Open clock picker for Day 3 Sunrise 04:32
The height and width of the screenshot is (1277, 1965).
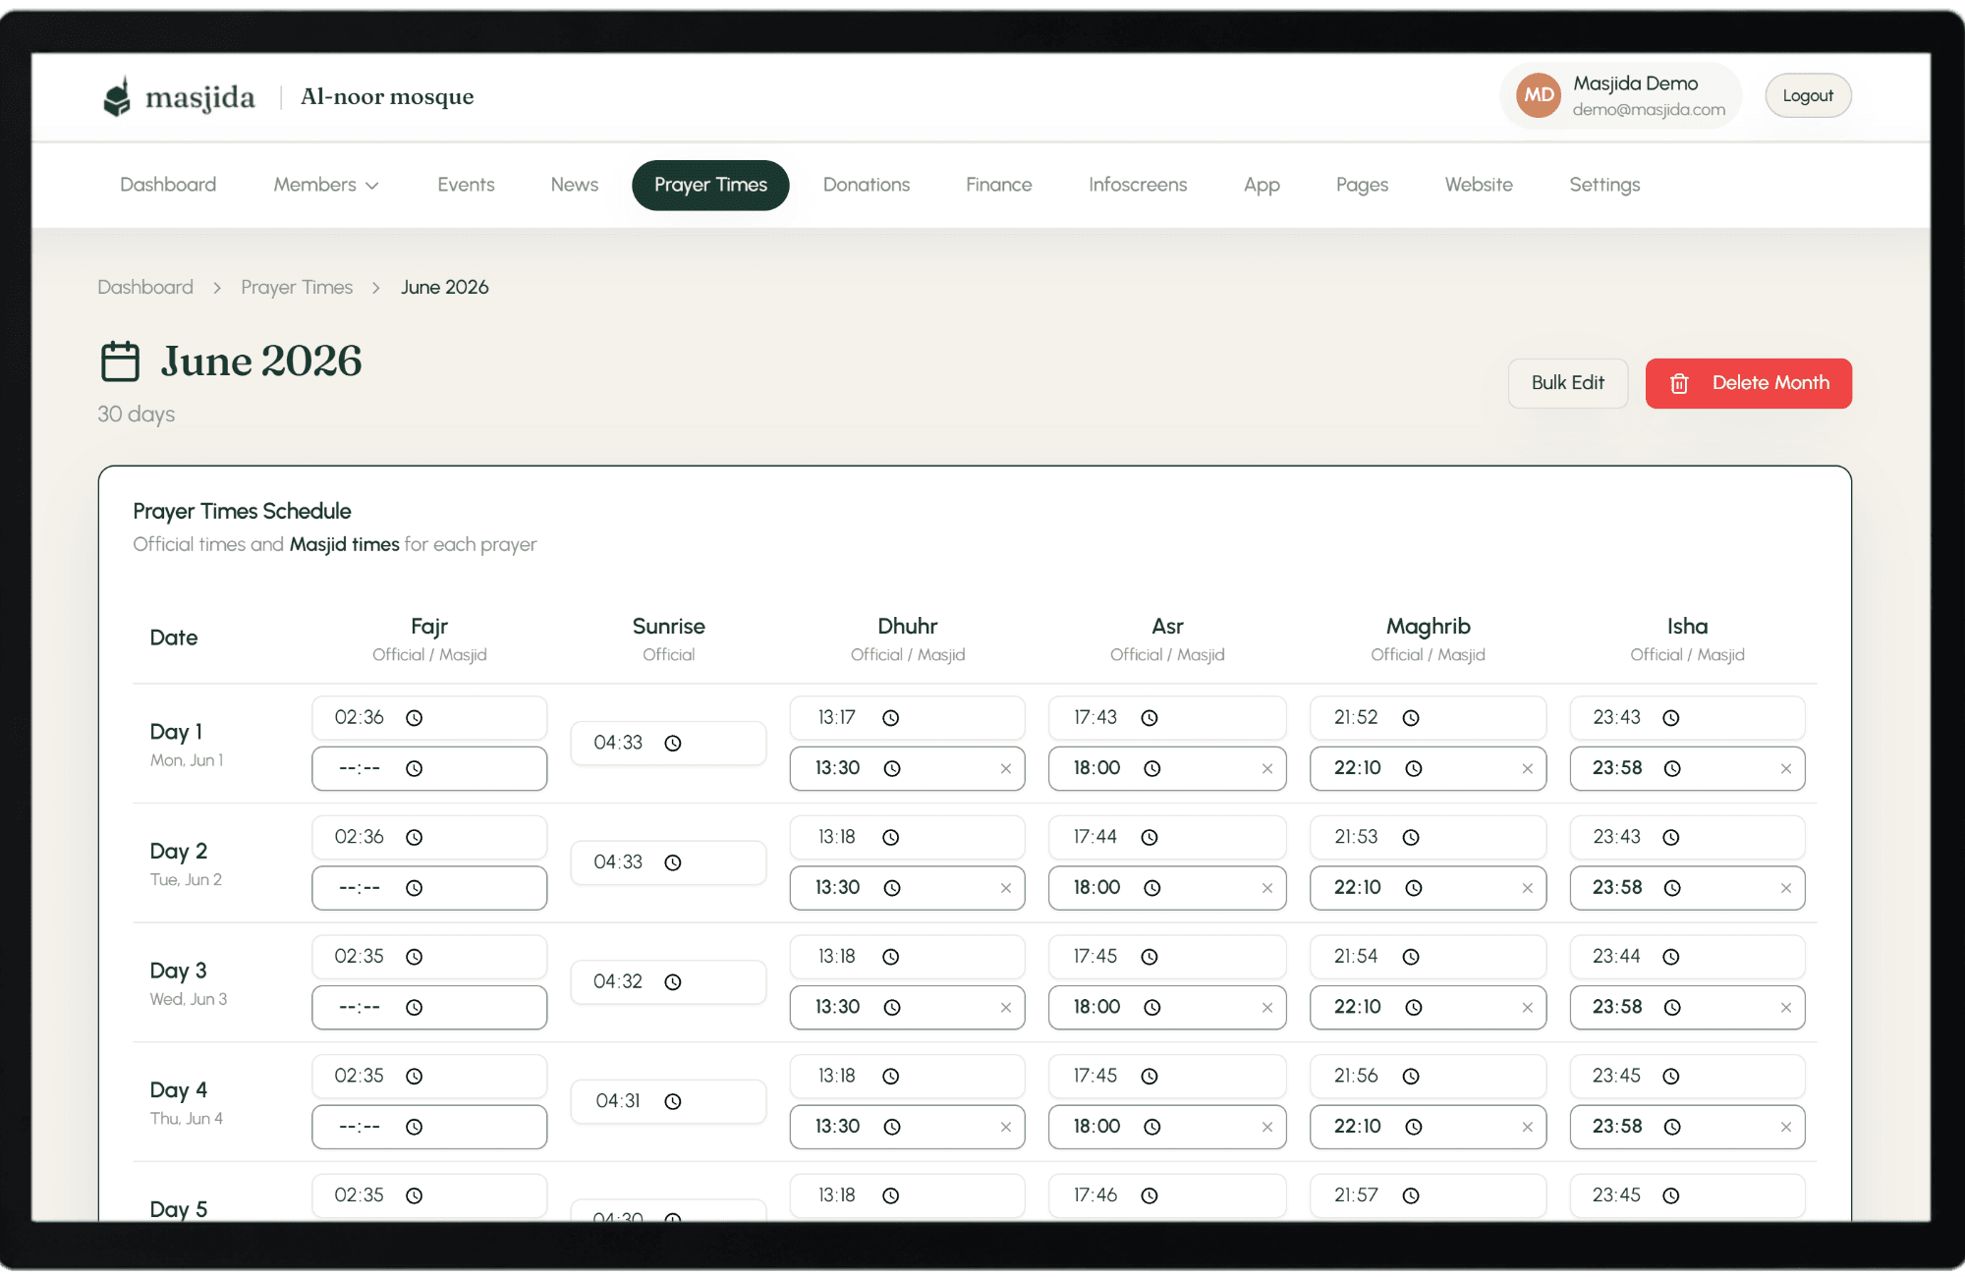tap(673, 982)
